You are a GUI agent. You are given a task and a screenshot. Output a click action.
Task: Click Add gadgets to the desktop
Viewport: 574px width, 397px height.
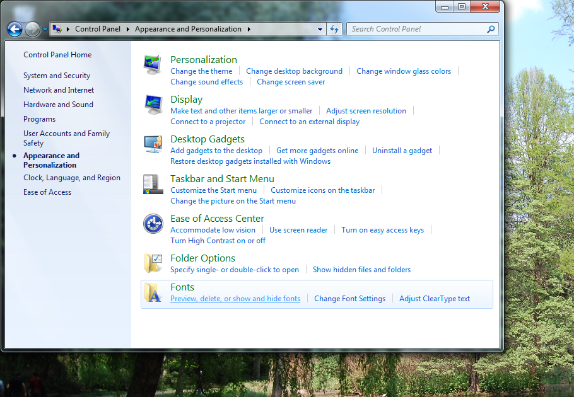point(216,151)
